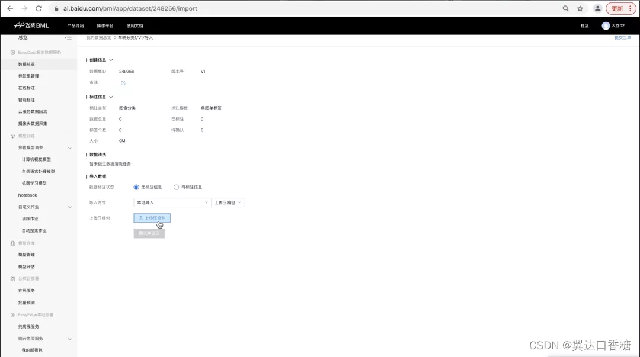Click the 图像分类 annotation type value
This screenshot has height=357, width=640.
pyautogui.click(x=127, y=108)
